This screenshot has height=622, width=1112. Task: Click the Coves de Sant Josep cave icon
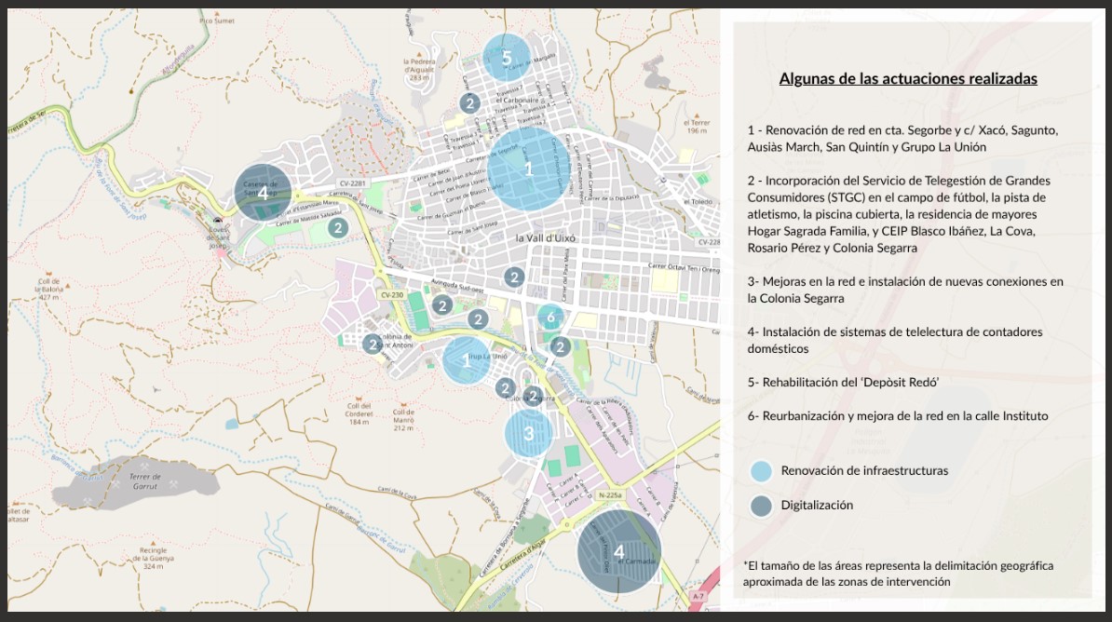pos(217,221)
